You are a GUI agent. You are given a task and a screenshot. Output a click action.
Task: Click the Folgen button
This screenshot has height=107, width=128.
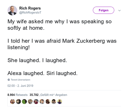point(104,10)
